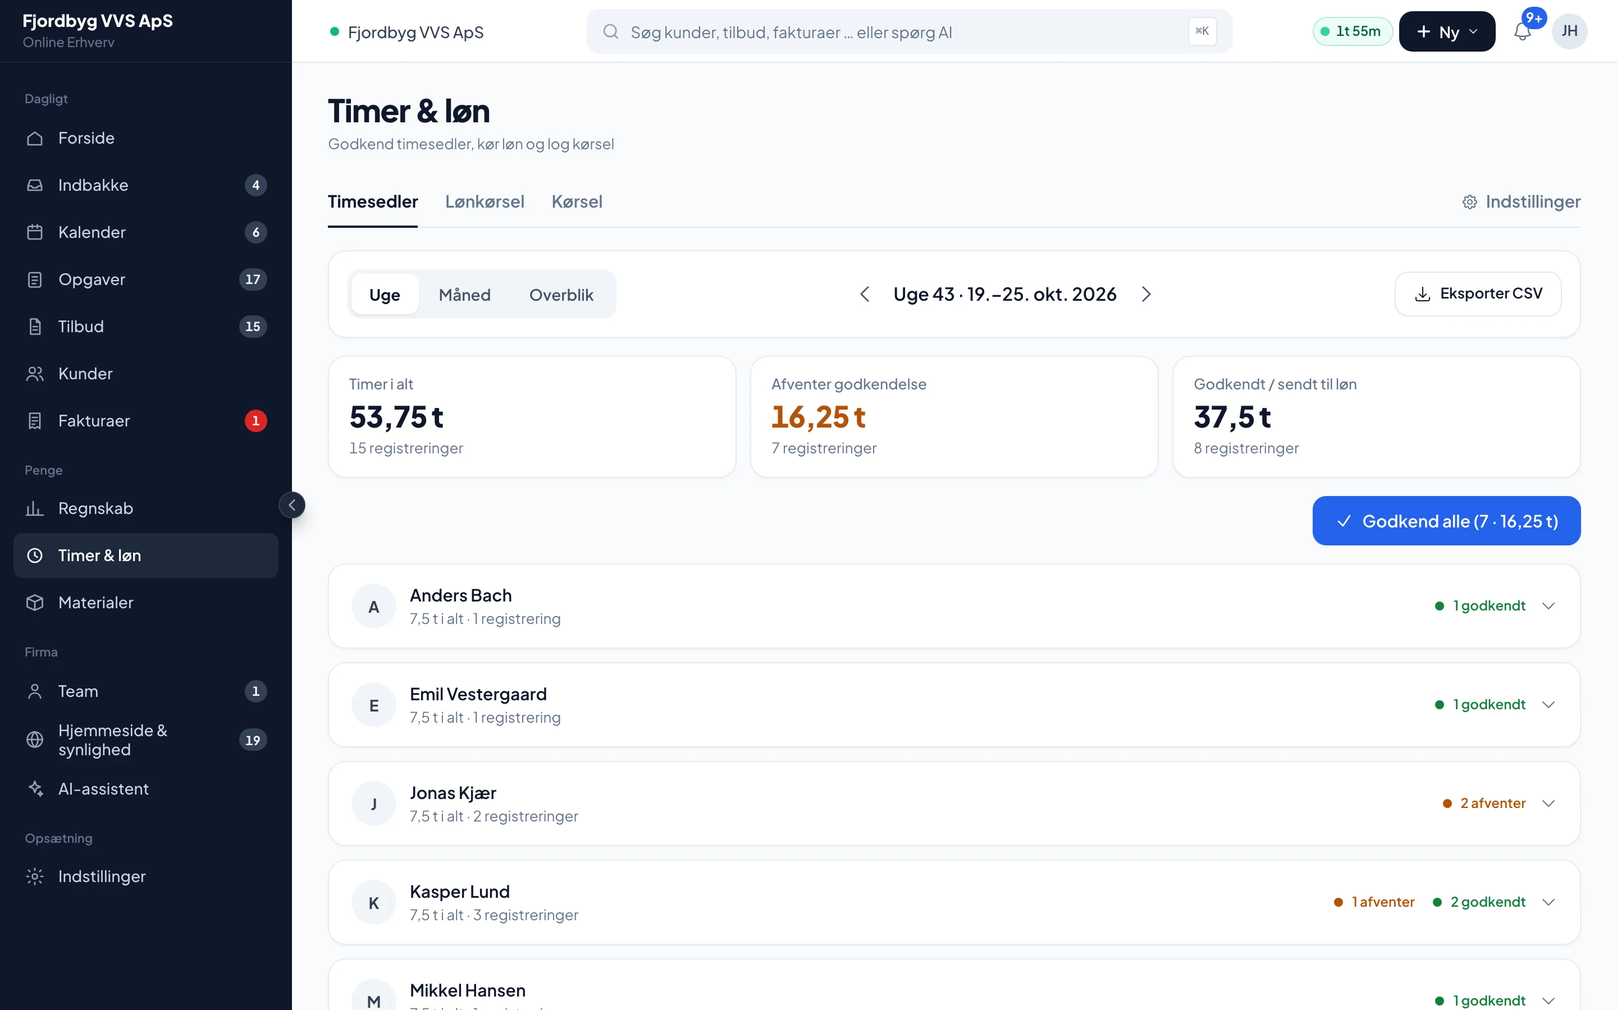Click the Afventer godkendelse 16,25 t card
The height and width of the screenshot is (1010, 1617).
(x=953, y=417)
